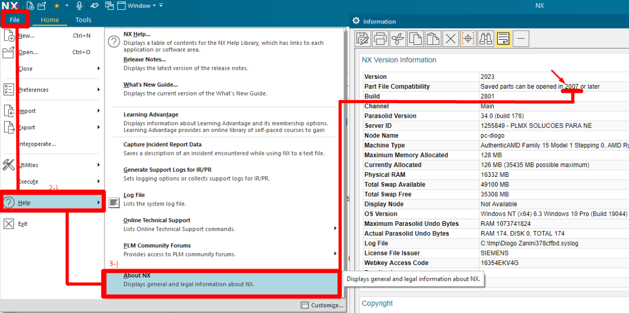The height and width of the screenshot is (313, 629).
Task: Click the 'Part File Compatibility' row label
Action: (397, 87)
